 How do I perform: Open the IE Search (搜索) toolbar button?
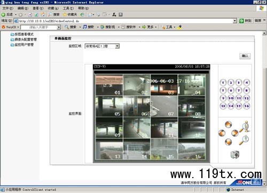[x=54, y=14]
